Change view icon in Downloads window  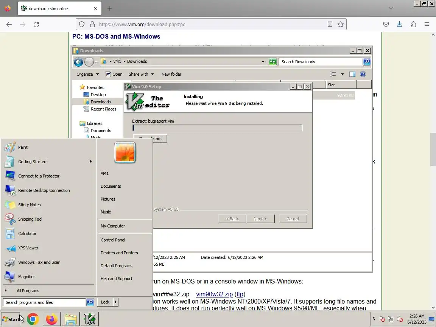point(333,74)
